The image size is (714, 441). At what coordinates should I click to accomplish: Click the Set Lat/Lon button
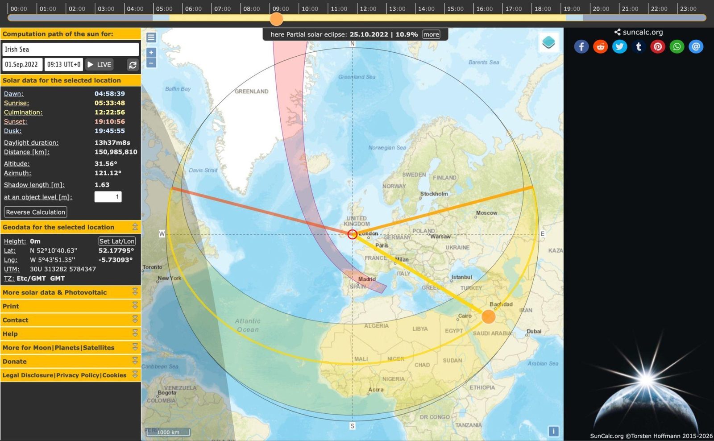[117, 241]
